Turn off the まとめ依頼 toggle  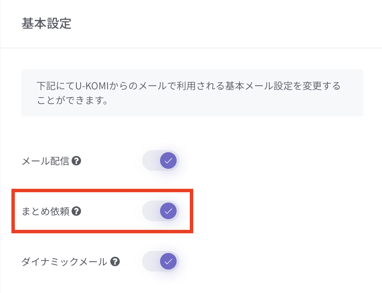161,211
